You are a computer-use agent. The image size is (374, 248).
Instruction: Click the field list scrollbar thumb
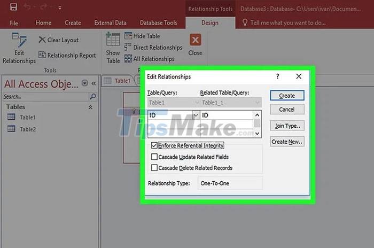point(257,123)
